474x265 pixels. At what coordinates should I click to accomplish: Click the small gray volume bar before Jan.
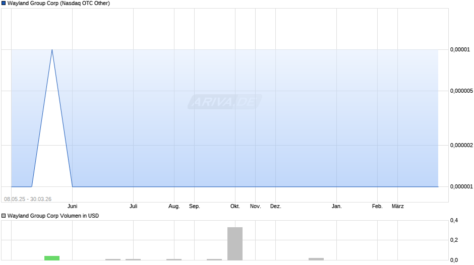pos(316,259)
